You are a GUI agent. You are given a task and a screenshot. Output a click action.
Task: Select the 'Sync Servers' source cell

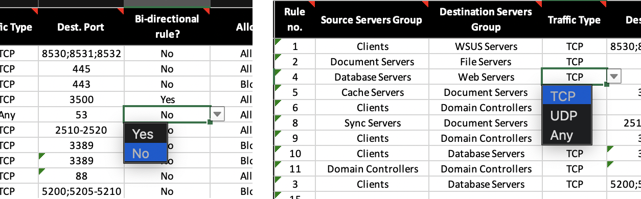(x=372, y=123)
